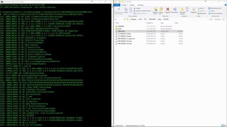Click Copier le chemin d'accès
The width and height of the screenshot is (227, 127).
point(142,11)
